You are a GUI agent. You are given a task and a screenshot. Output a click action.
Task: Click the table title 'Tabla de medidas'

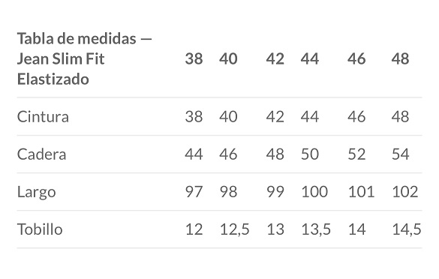coord(77,38)
